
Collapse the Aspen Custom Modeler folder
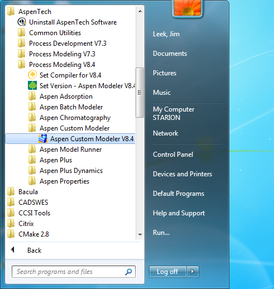[69, 128]
